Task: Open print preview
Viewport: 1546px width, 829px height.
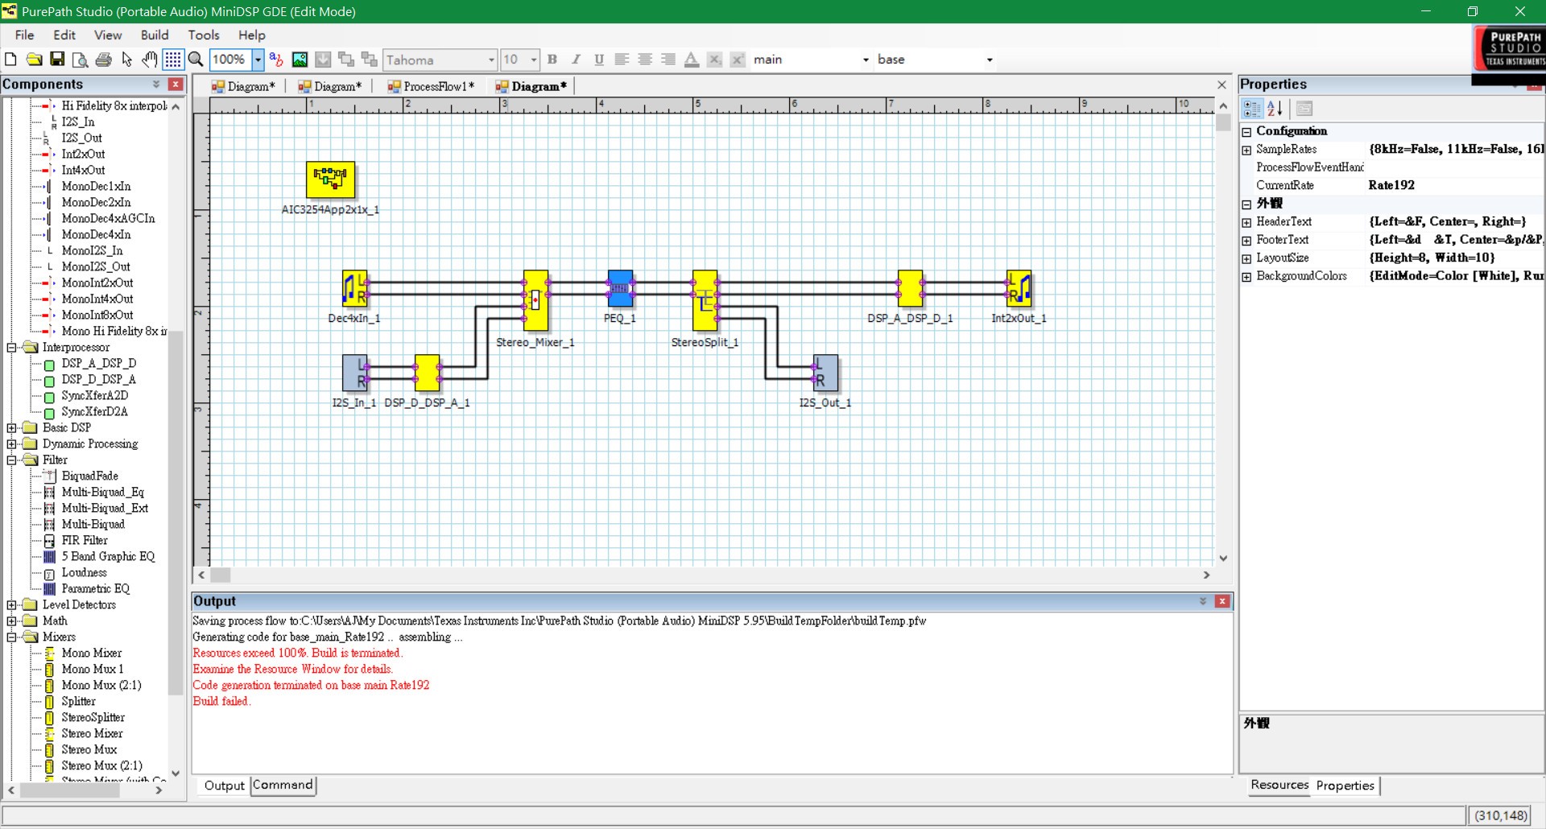Action: (x=80, y=60)
